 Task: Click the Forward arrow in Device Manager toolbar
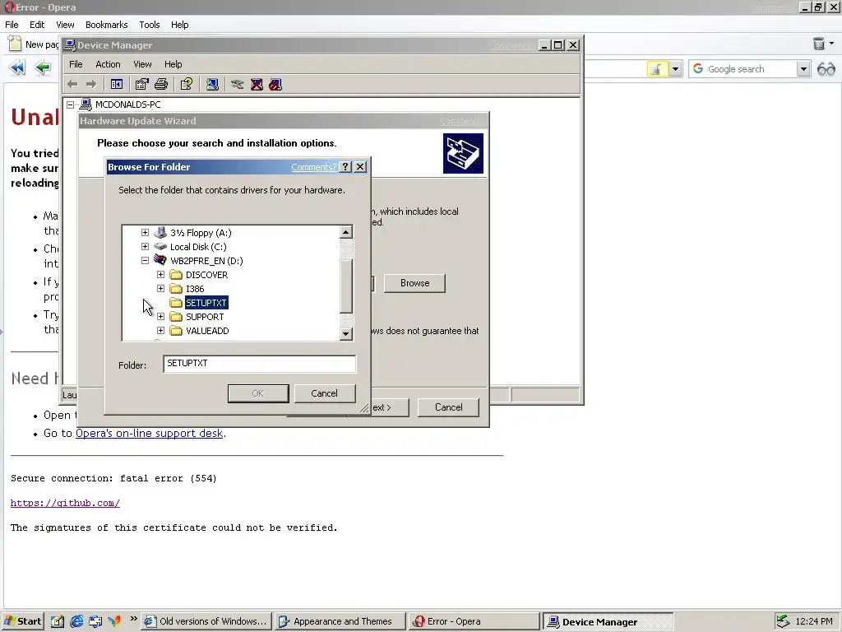[x=91, y=85]
